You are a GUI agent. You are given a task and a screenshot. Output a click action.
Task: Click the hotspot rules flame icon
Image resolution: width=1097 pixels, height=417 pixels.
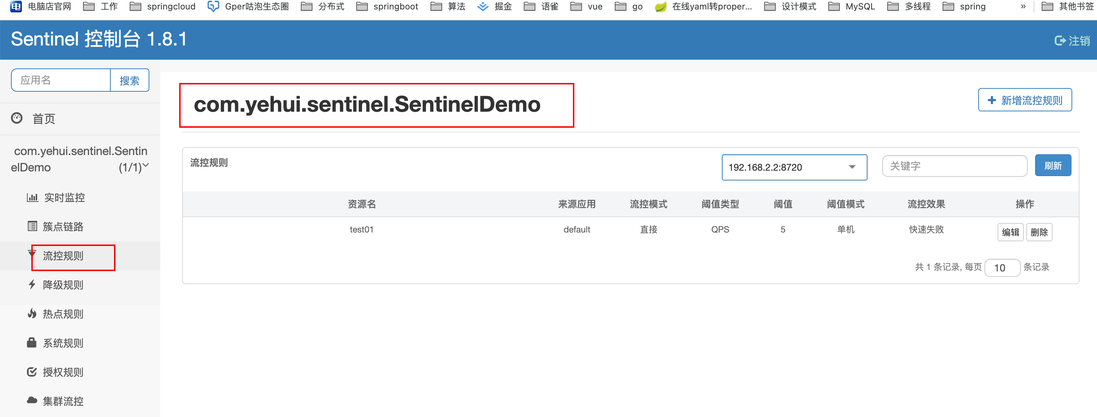(x=32, y=314)
